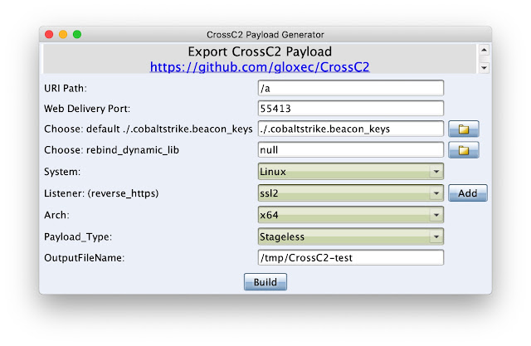
Task: Open the Arch dropdown showing x64
Action: coord(350,215)
